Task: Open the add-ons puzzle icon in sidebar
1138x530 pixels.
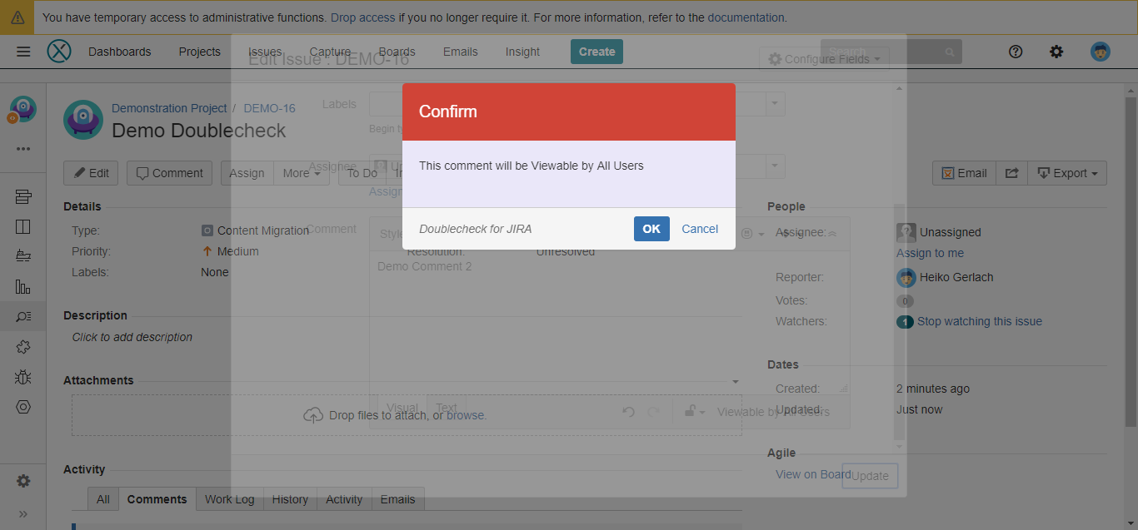Action: click(x=23, y=347)
